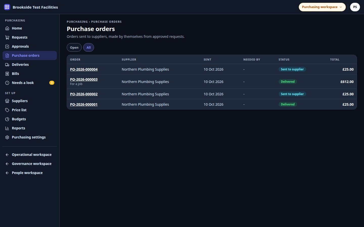Screen dimensions: 364x227
Task: Click Sent to supplier status for PO-2026-000004
Action: click(292, 69)
